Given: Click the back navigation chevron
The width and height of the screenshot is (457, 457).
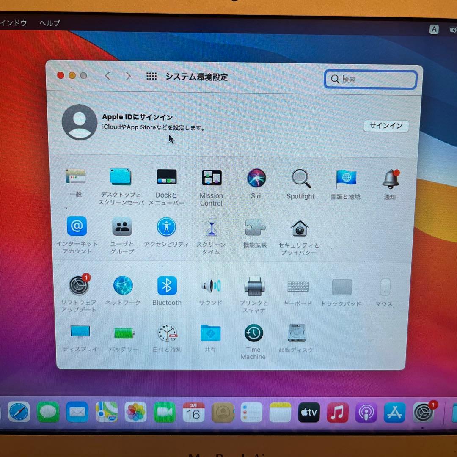Looking at the screenshot, I should [107, 76].
